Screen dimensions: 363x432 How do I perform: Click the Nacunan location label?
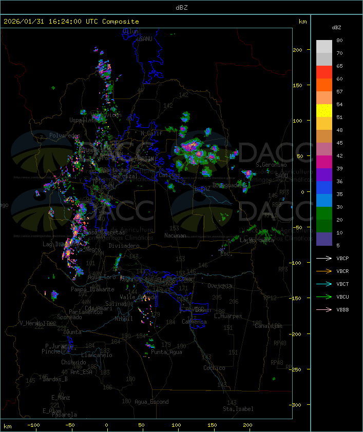(x=175, y=235)
